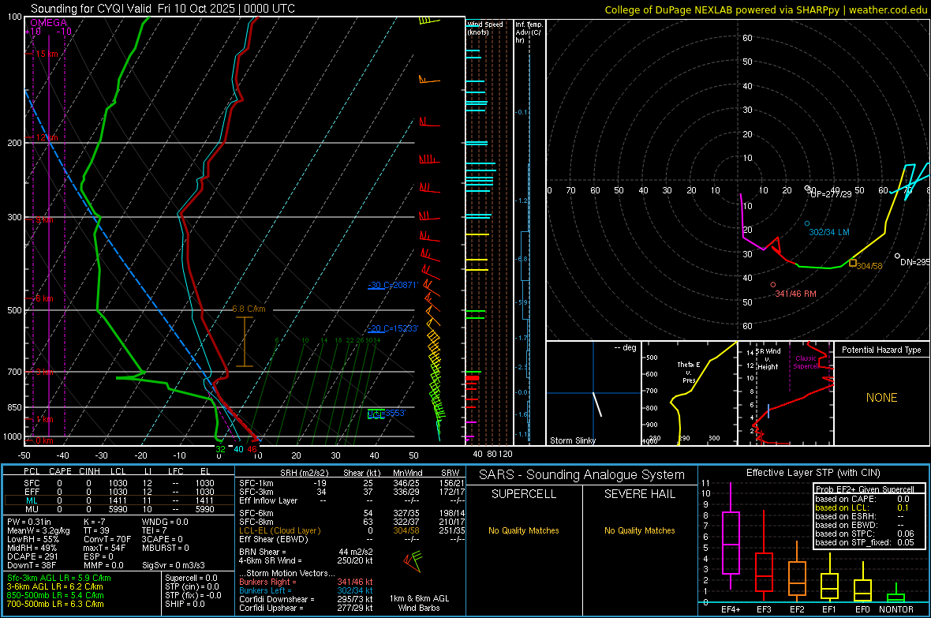Click the Potential Hazard Type heading
Image resolution: width=931 pixels, height=618 pixels.
(881, 350)
